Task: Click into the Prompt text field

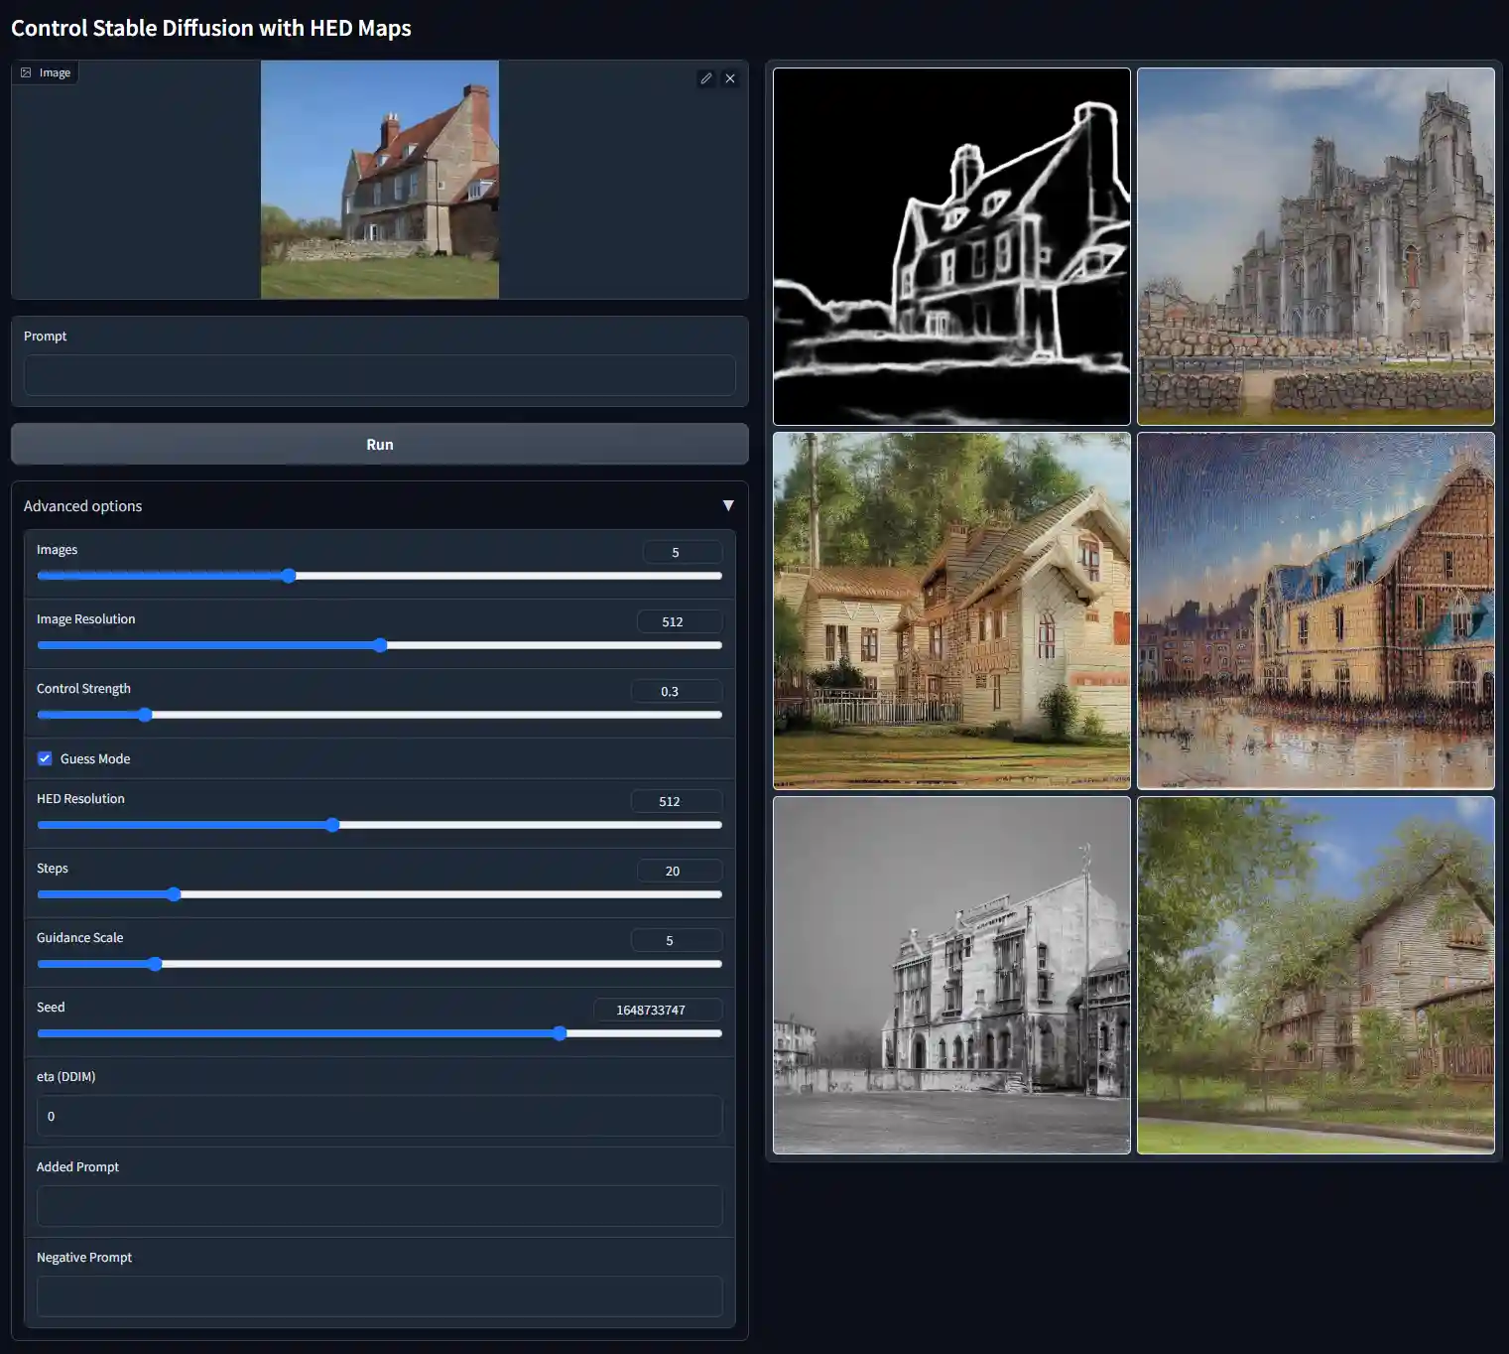Action: pos(379,375)
